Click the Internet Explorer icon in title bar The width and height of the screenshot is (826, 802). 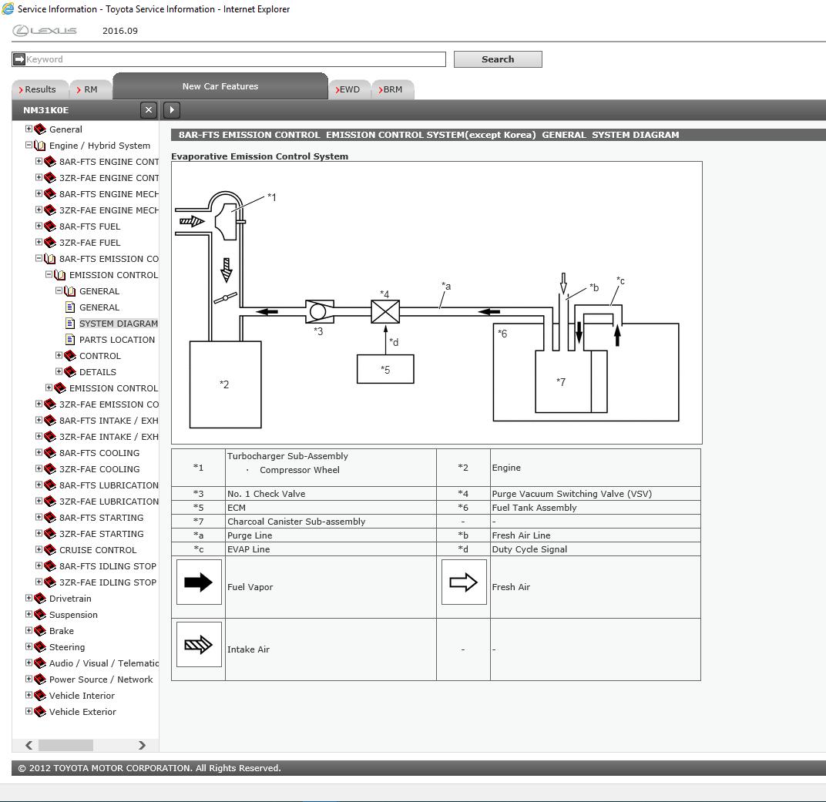tap(8, 8)
